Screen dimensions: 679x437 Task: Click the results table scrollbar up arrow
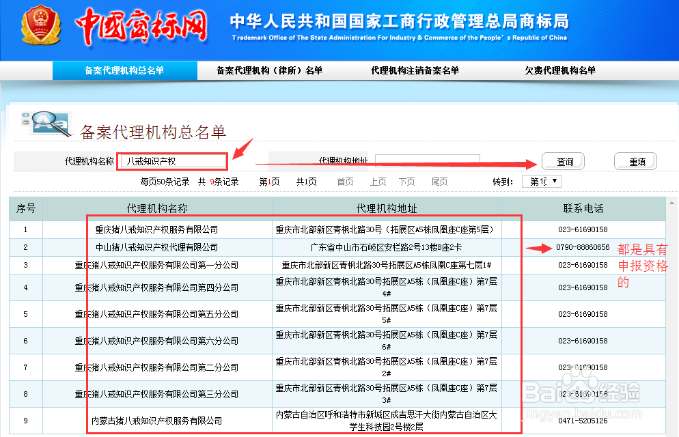click(671, 203)
